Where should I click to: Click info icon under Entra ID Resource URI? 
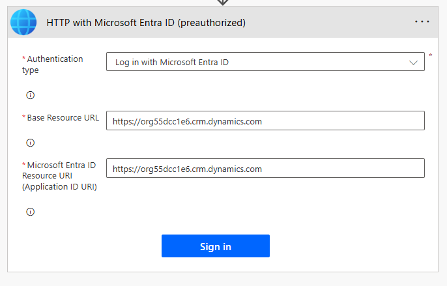(x=30, y=212)
